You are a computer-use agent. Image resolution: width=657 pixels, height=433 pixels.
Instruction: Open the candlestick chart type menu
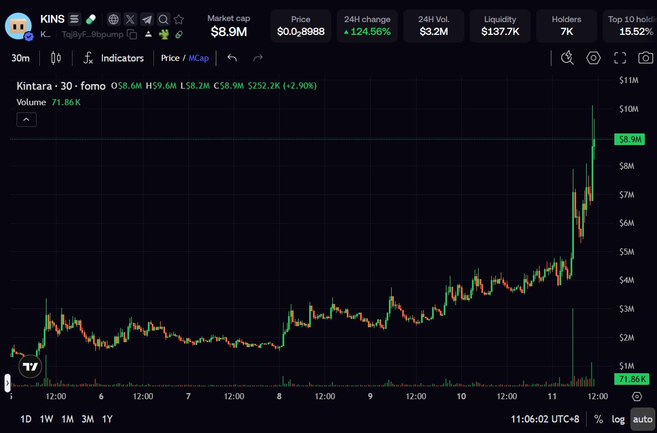pos(56,58)
